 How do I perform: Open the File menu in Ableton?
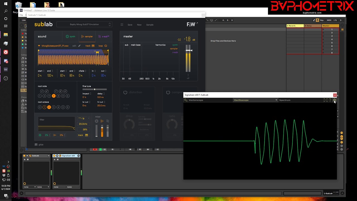(21, 15)
